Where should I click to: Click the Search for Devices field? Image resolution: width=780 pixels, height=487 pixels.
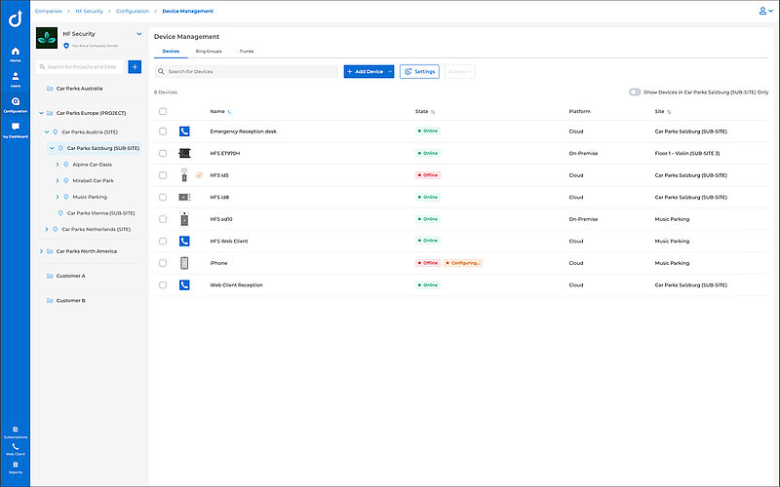(x=249, y=71)
